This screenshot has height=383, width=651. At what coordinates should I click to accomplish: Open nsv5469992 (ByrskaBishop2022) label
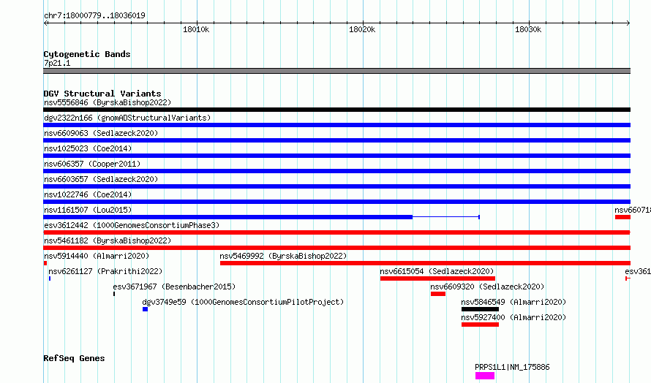point(283,256)
